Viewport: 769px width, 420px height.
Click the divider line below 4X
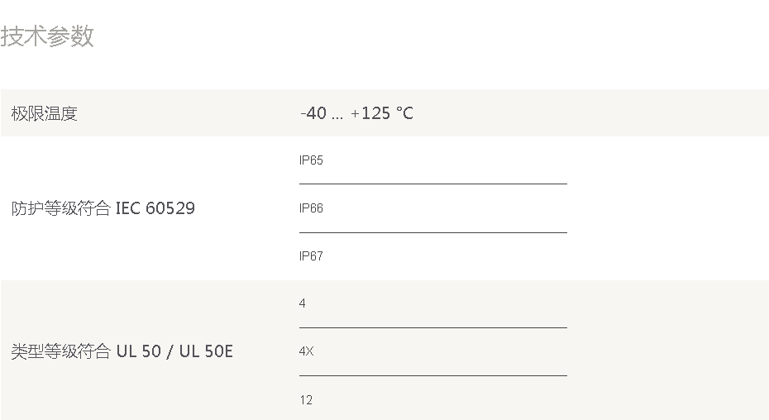(432, 375)
